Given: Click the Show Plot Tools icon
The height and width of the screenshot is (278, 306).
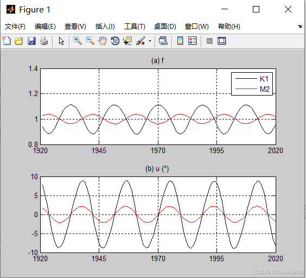Looking at the screenshot, I should [222, 41].
